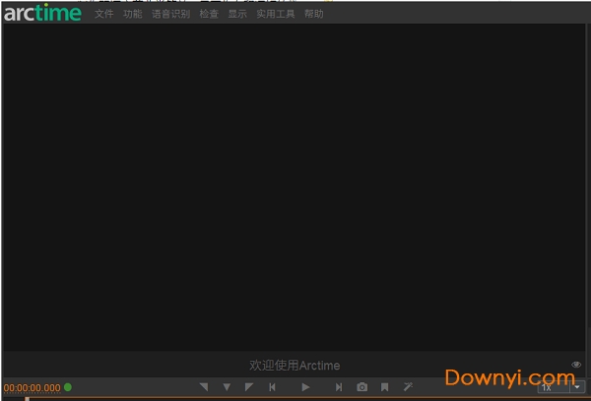This screenshot has width=591, height=401.
Task: Click the bookmark marker icon
Action: coord(384,387)
